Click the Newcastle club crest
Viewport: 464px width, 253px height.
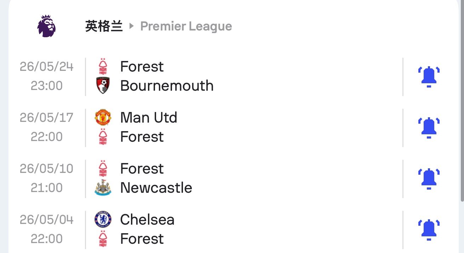pos(103,188)
